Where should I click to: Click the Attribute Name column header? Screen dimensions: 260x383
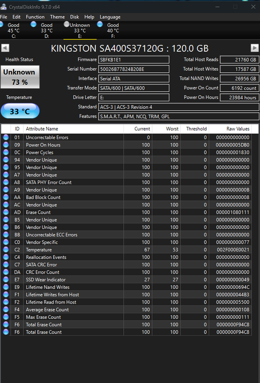click(x=73, y=129)
